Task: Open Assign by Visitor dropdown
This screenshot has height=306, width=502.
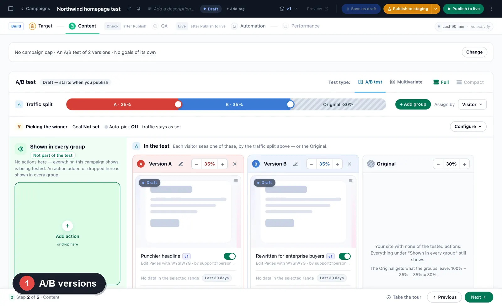Action: coord(472,105)
